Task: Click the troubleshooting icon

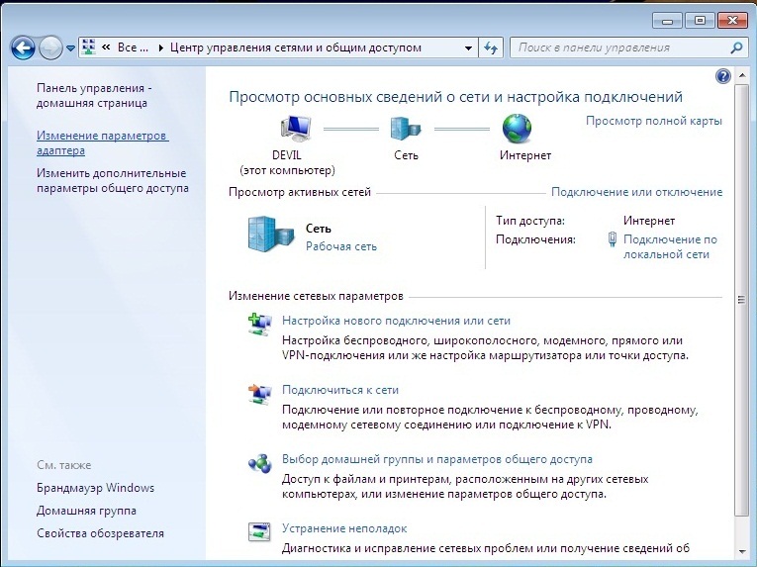Action: click(259, 533)
